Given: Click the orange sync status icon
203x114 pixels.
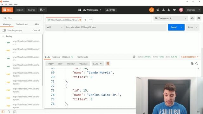Looking at the screenshot, I should [152, 10].
